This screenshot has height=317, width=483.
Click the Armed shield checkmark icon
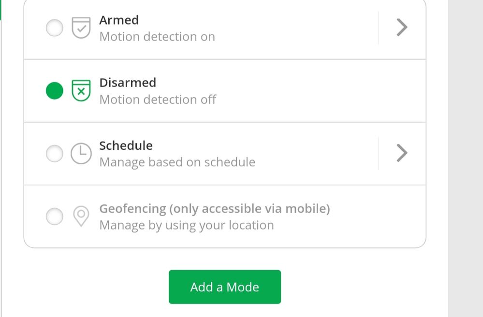81,28
